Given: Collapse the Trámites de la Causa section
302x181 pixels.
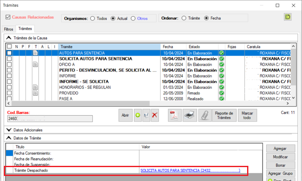Looking at the screenshot, I should (x=9, y=38).
